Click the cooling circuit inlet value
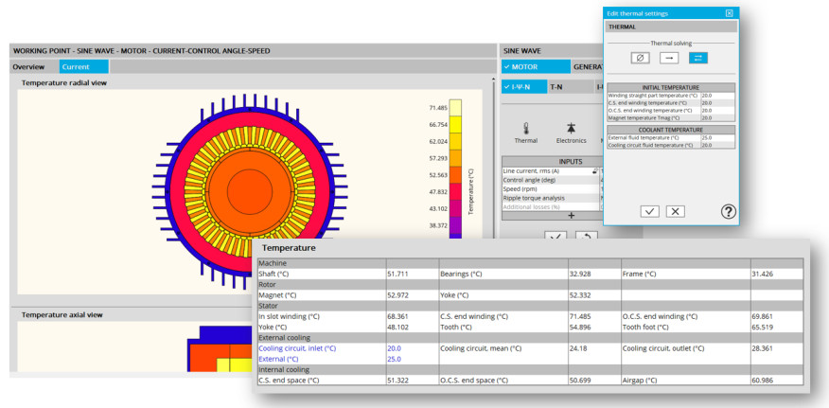The height and width of the screenshot is (408, 829). pyautogui.click(x=394, y=348)
